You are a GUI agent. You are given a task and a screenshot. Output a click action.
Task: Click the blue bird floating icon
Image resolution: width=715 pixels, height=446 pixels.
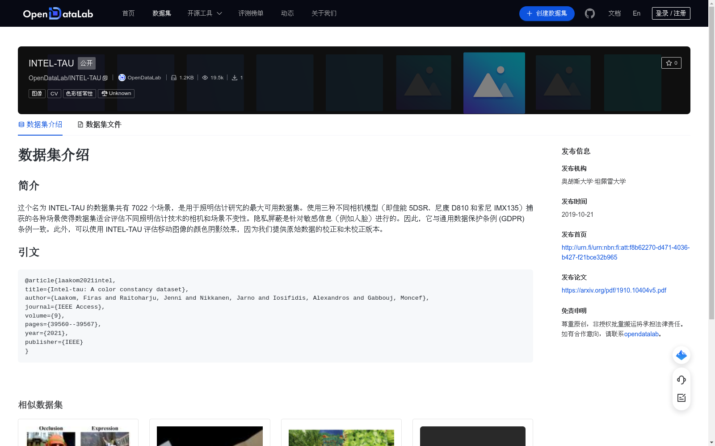click(x=681, y=355)
